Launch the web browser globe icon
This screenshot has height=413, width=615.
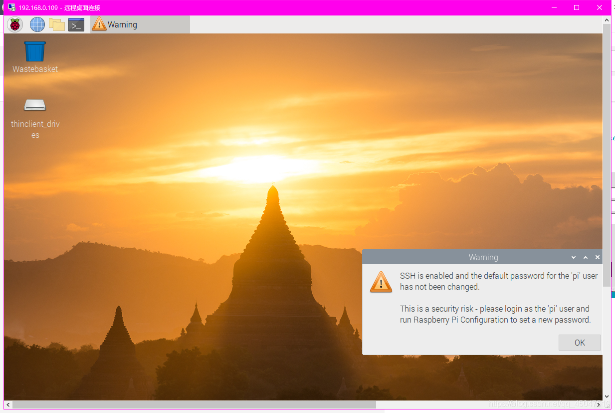tap(37, 24)
